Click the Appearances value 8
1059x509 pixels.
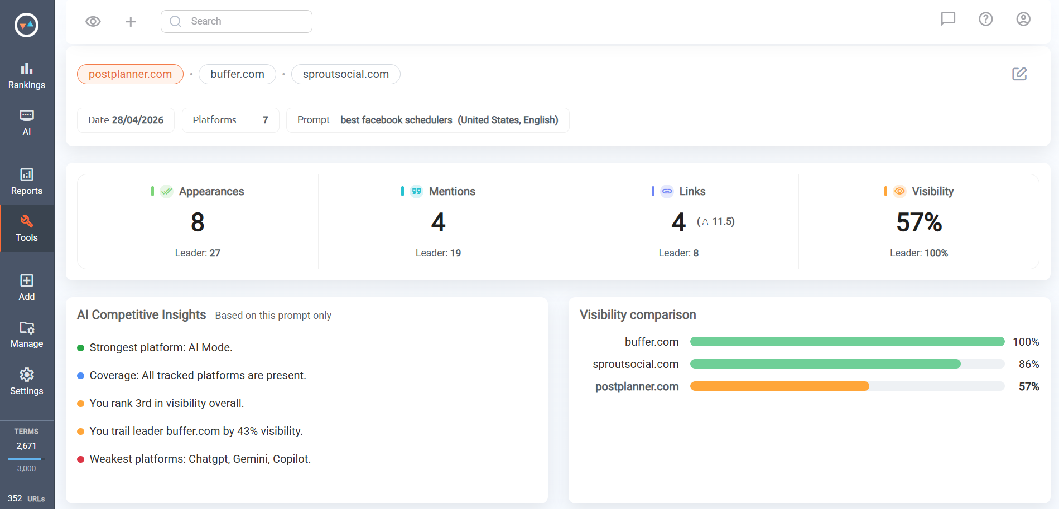click(x=198, y=222)
